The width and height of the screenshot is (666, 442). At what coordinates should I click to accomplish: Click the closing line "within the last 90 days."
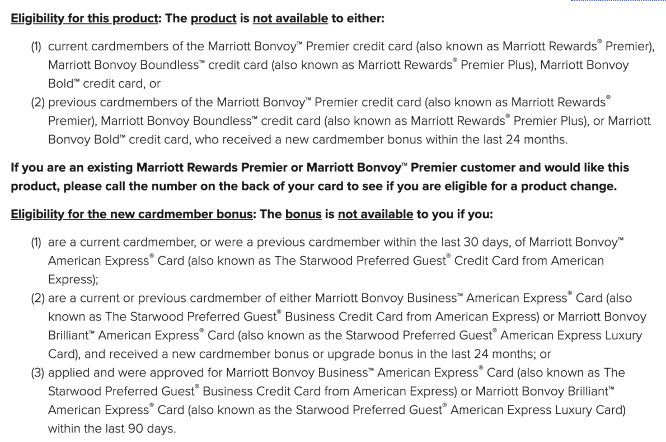[x=112, y=429]
